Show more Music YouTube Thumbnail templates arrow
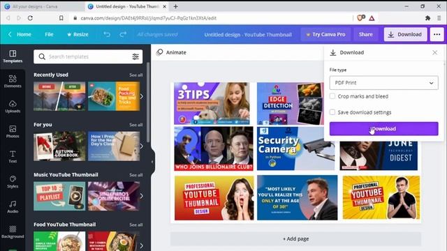The height and width of the screenshot is (251, 447). [x=141, y=196]
